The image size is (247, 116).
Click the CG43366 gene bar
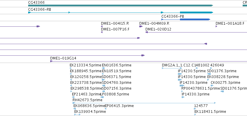tap(121, 6)
